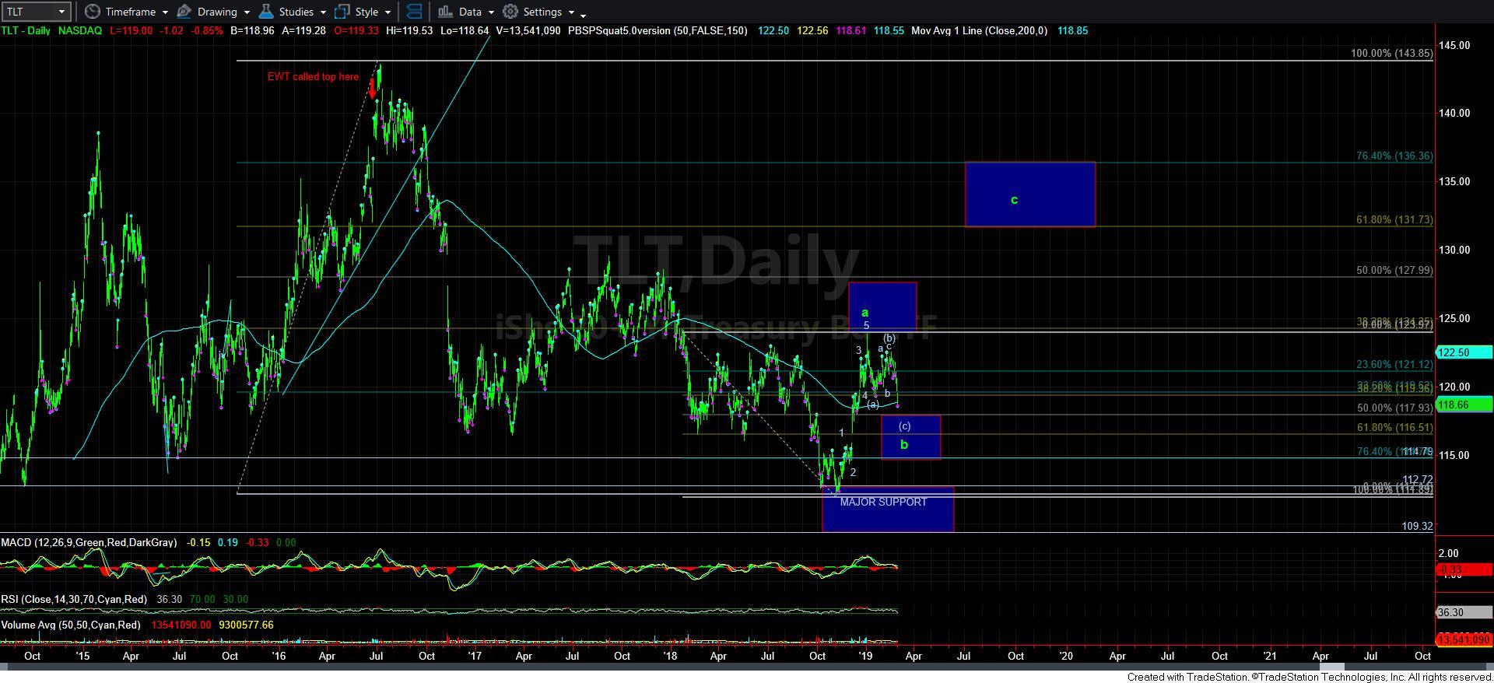Screen dimensions: 1494x683
Task: Open the Data menu label
Action: click(x=470, y=12)
